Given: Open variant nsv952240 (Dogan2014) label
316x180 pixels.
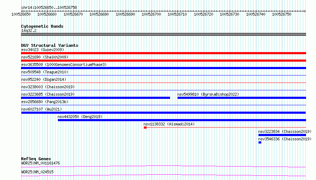Looking at the screenshot, I should (44, 79).
